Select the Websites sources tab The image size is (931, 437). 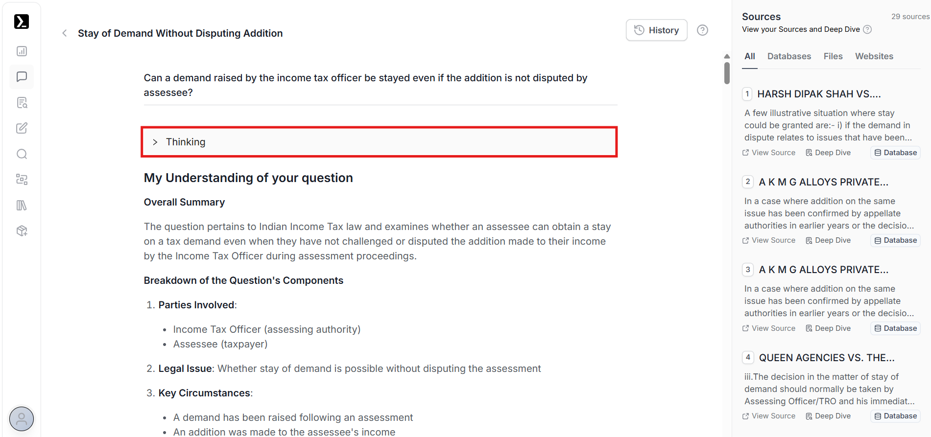[874, 56]
